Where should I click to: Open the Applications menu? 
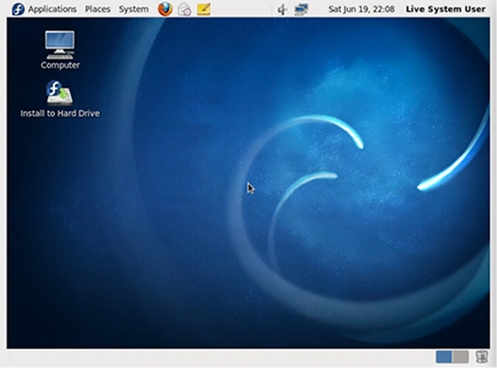(x=52, y=9)
